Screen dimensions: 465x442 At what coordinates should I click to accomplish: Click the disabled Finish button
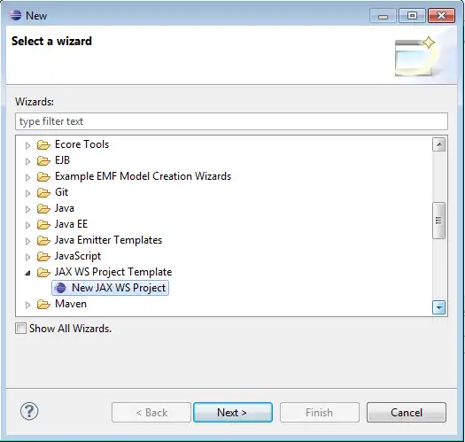click(320, 413)
